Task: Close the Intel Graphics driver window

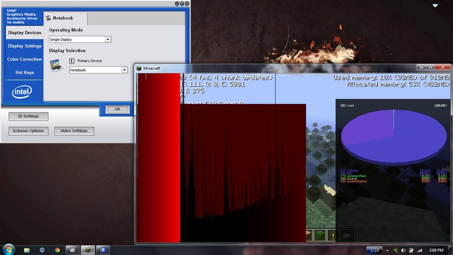Action: [187, 4]
